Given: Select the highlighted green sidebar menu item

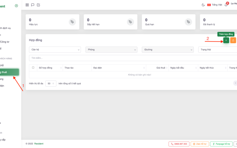Looking at the screenshot, I should click(9, 72).
